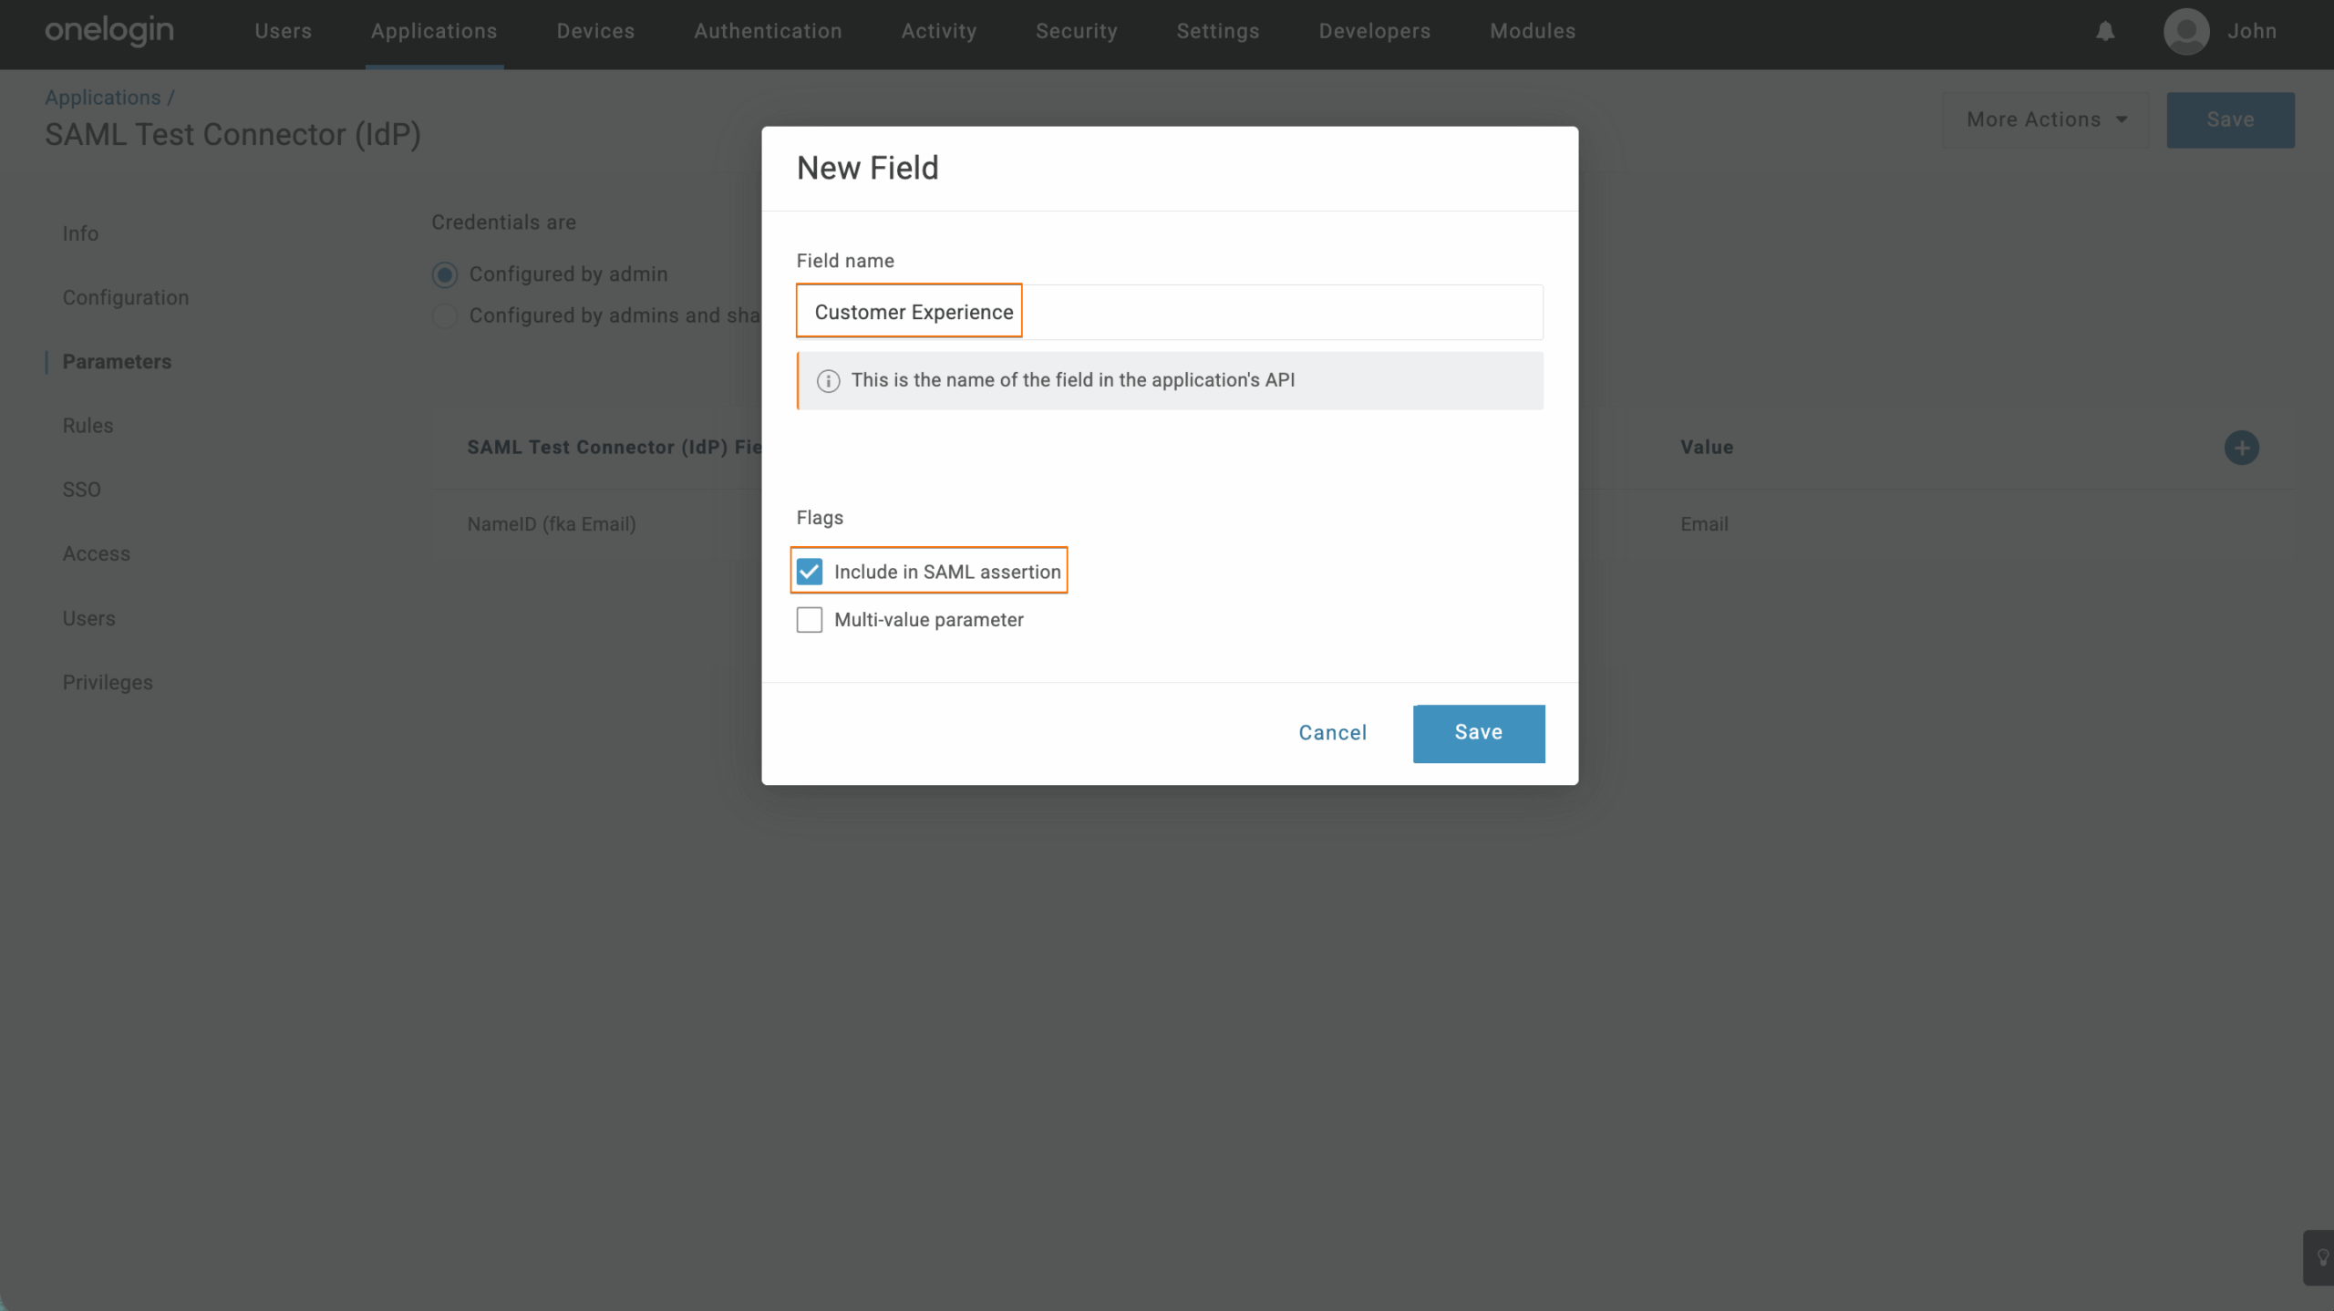Click the onelogin logo
The width and height of the screenshot is (2334, 1311).
(x=109, y=31)
